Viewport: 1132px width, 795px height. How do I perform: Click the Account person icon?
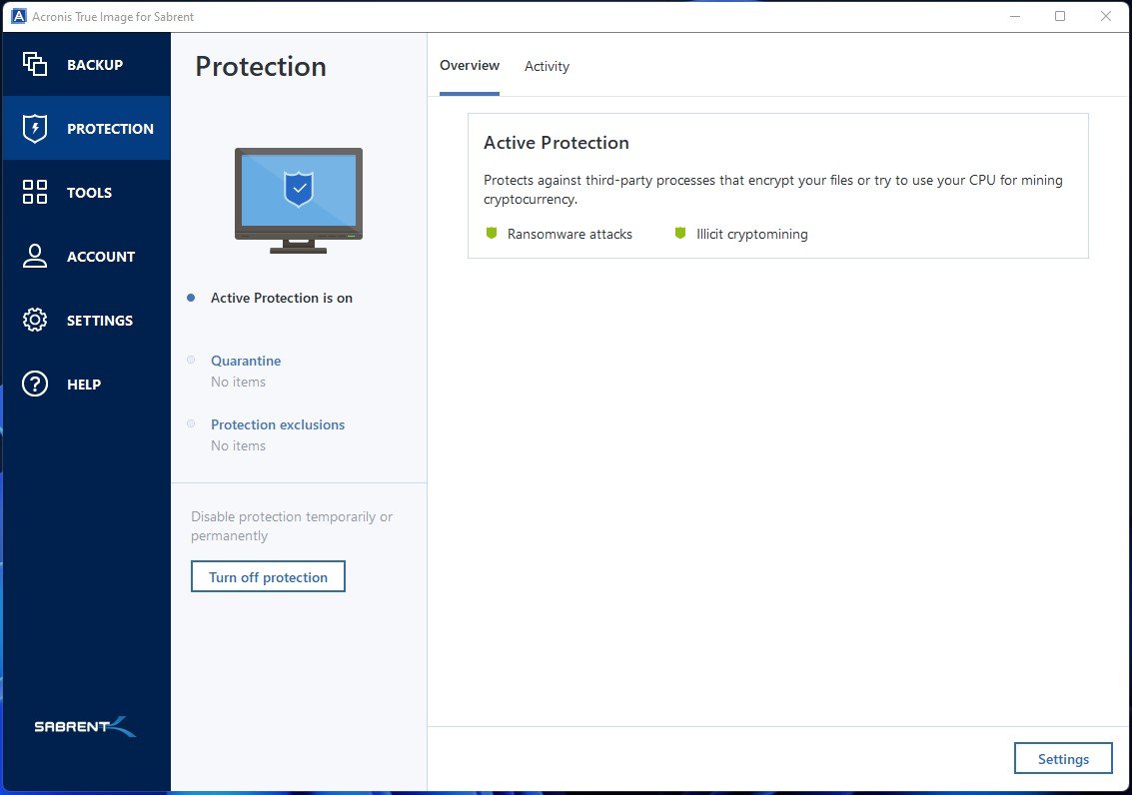34,256
